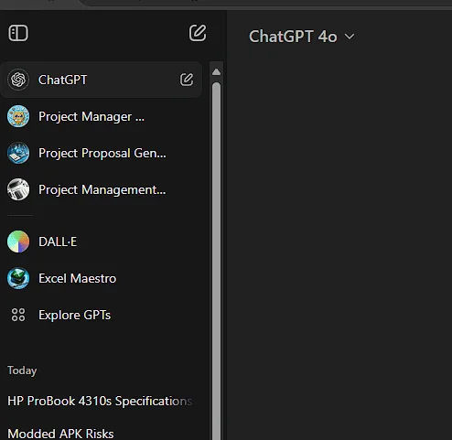Open Excel Maestro GPT
The width and height of the screenshot is (452, 440).
[102, 278]
